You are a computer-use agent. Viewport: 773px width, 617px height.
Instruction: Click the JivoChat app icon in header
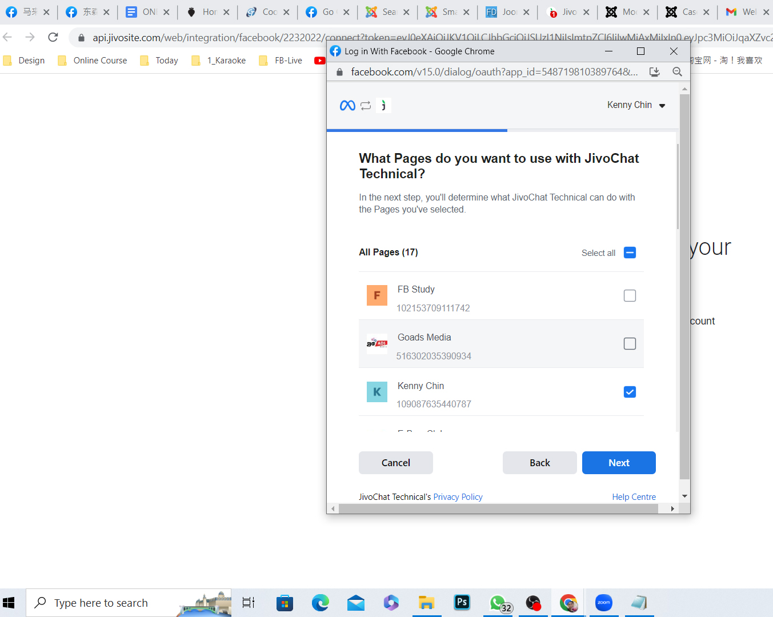384,105
